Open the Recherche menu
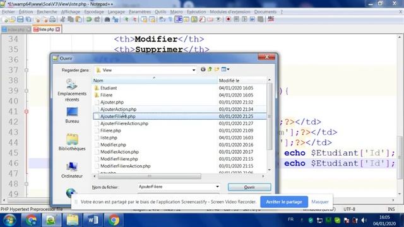The width and height of the screenshot is (404, 227). point(47,12)
